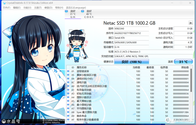Minimize the CrystalDiskInfo window
The image size is (196, 125).
tap(172, 3)
